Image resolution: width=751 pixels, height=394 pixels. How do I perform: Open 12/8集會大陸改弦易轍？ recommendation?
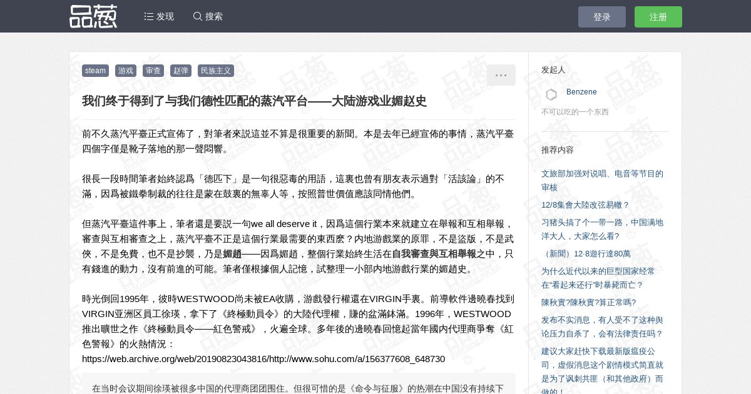pos(585,205)
